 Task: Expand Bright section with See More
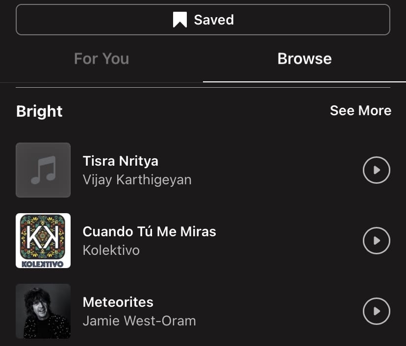(x=360, y=111)
